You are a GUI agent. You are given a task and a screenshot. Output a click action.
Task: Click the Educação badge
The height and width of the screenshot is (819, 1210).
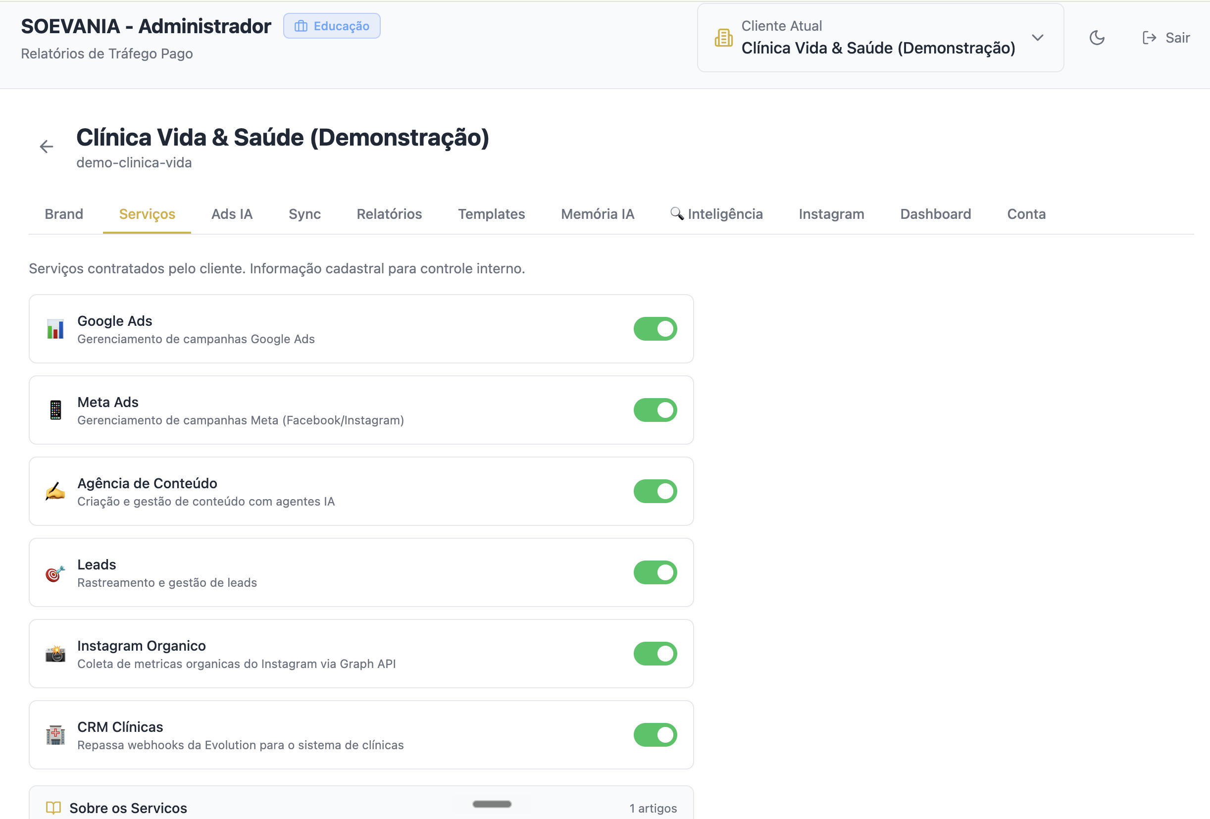pos(332,26)
